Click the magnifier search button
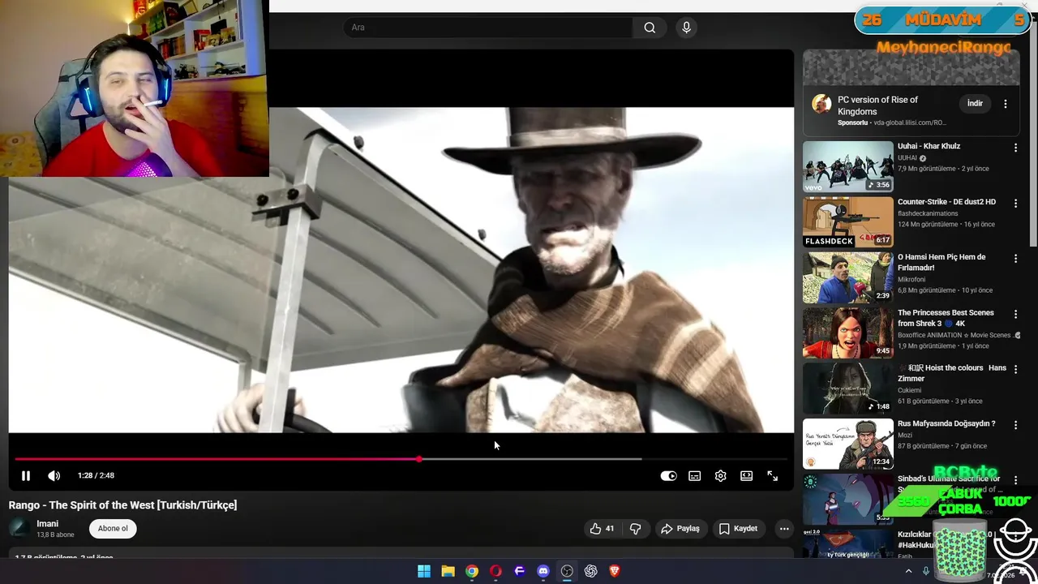The height and width of the screenshot is (584, 1038). tap(650, 28)
